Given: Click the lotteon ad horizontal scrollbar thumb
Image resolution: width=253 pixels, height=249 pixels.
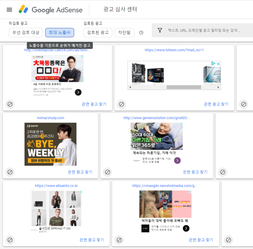Looking at the screenshot, I should coord(184,87).
